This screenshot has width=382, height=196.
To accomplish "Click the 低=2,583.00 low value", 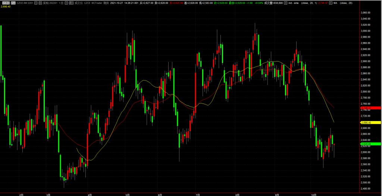I will click(206, 3).
